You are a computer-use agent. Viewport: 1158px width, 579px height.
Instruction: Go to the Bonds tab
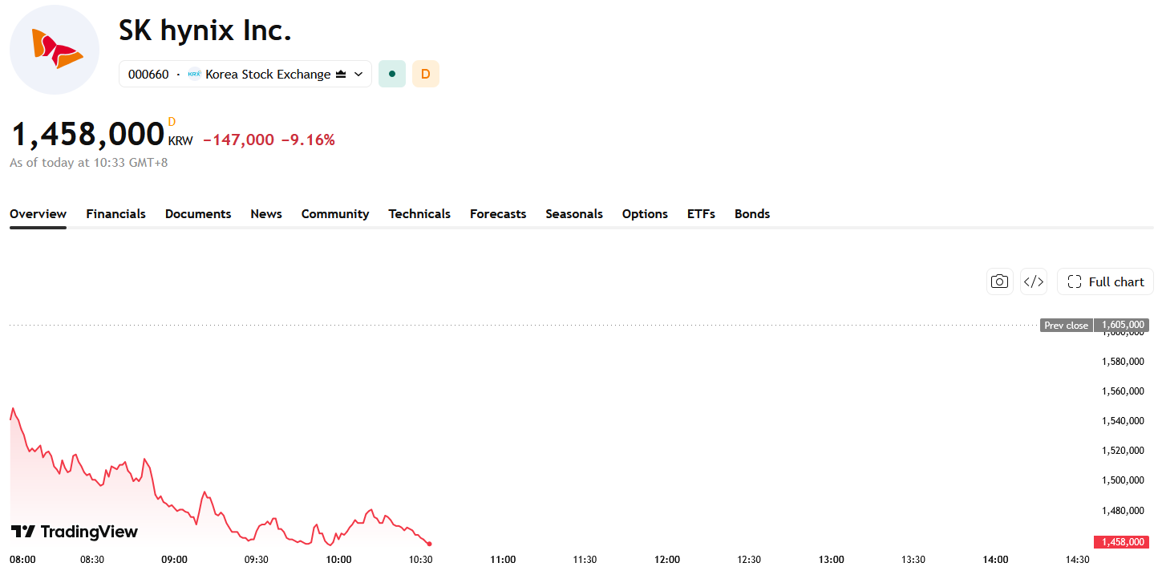click(752, 214)
